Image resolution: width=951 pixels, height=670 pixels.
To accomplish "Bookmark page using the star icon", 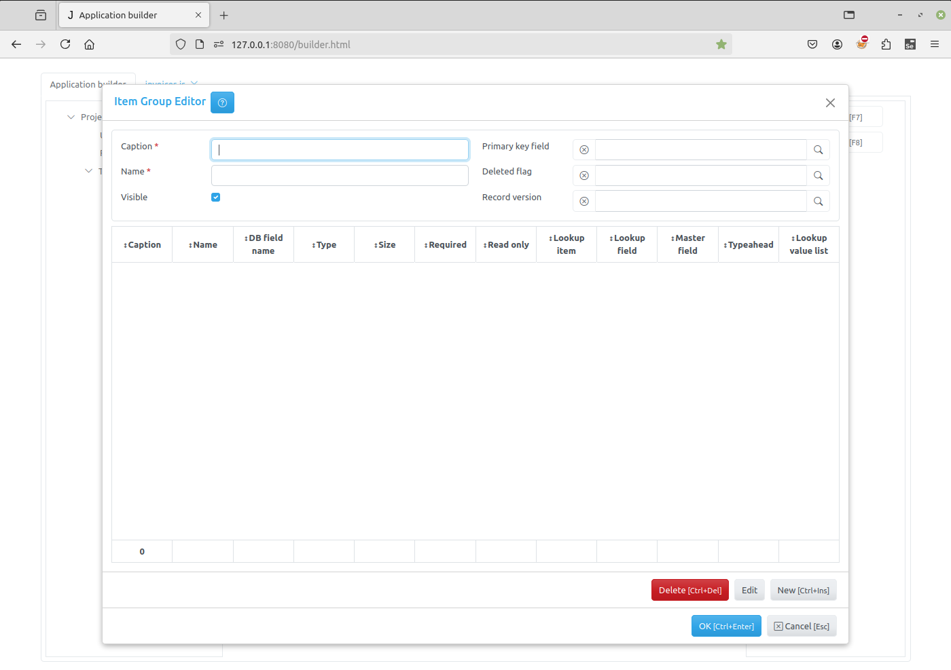I will (x=721, y=45).
